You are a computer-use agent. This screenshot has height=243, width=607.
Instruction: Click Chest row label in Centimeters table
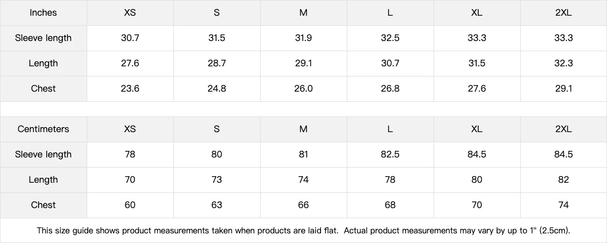click(43, 205)
